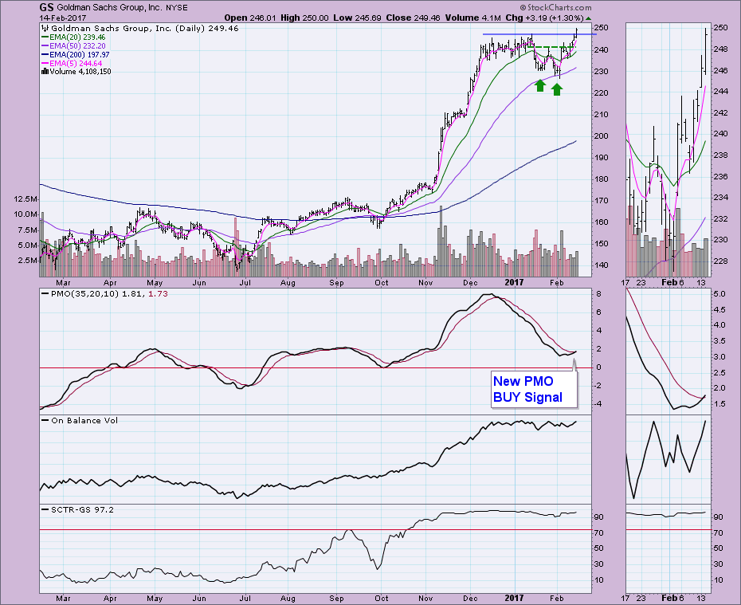Click the 12.5M volume axis label
Image resolution: width=741 pixels, height=605 pixels.
[26, 199]
